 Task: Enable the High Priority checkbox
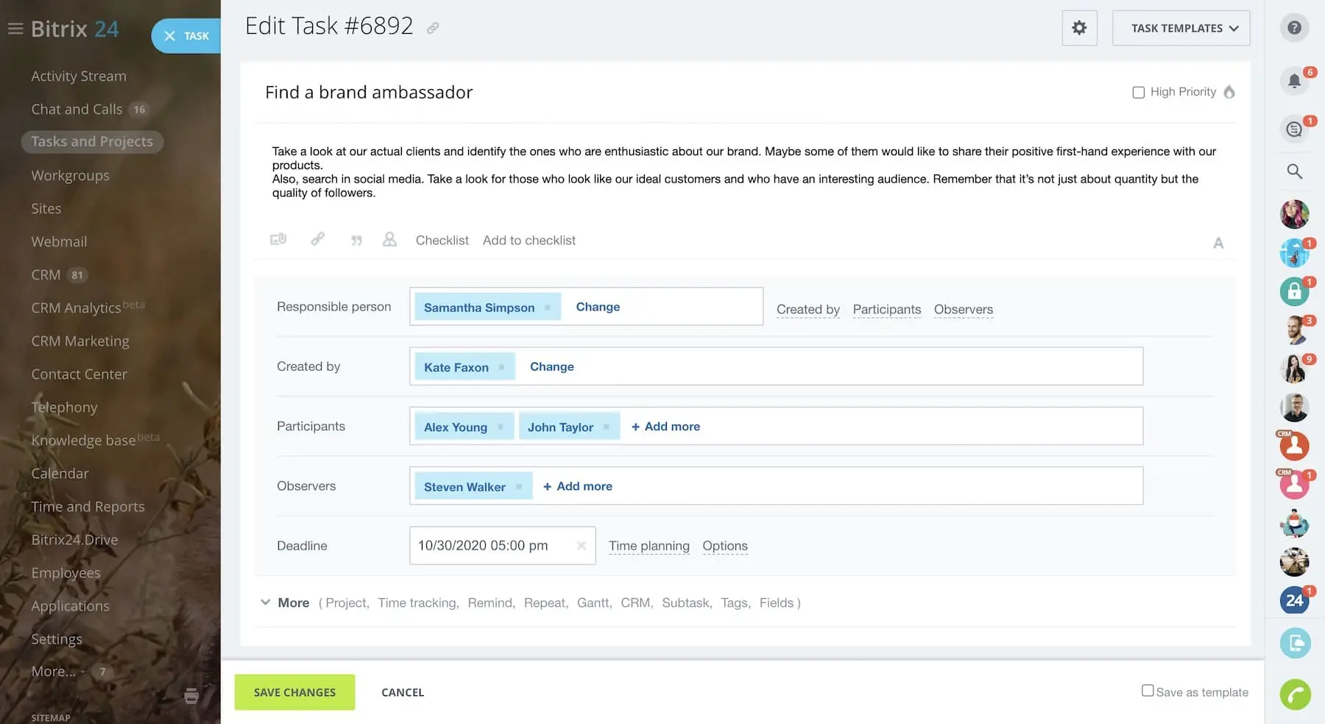tap(1138, 92)
